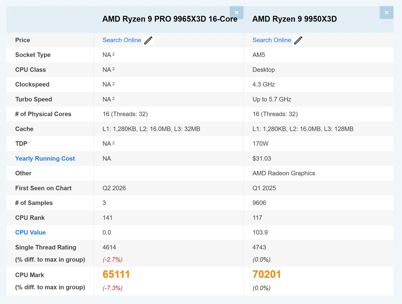402x304 pixels.
Task: Click the Single Thread Rating 4614
Action: [x=109, y=247]
